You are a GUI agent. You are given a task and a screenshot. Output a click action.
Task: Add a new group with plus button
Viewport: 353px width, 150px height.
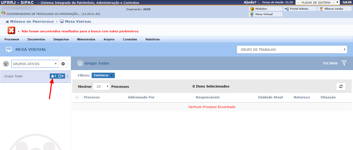63,64
